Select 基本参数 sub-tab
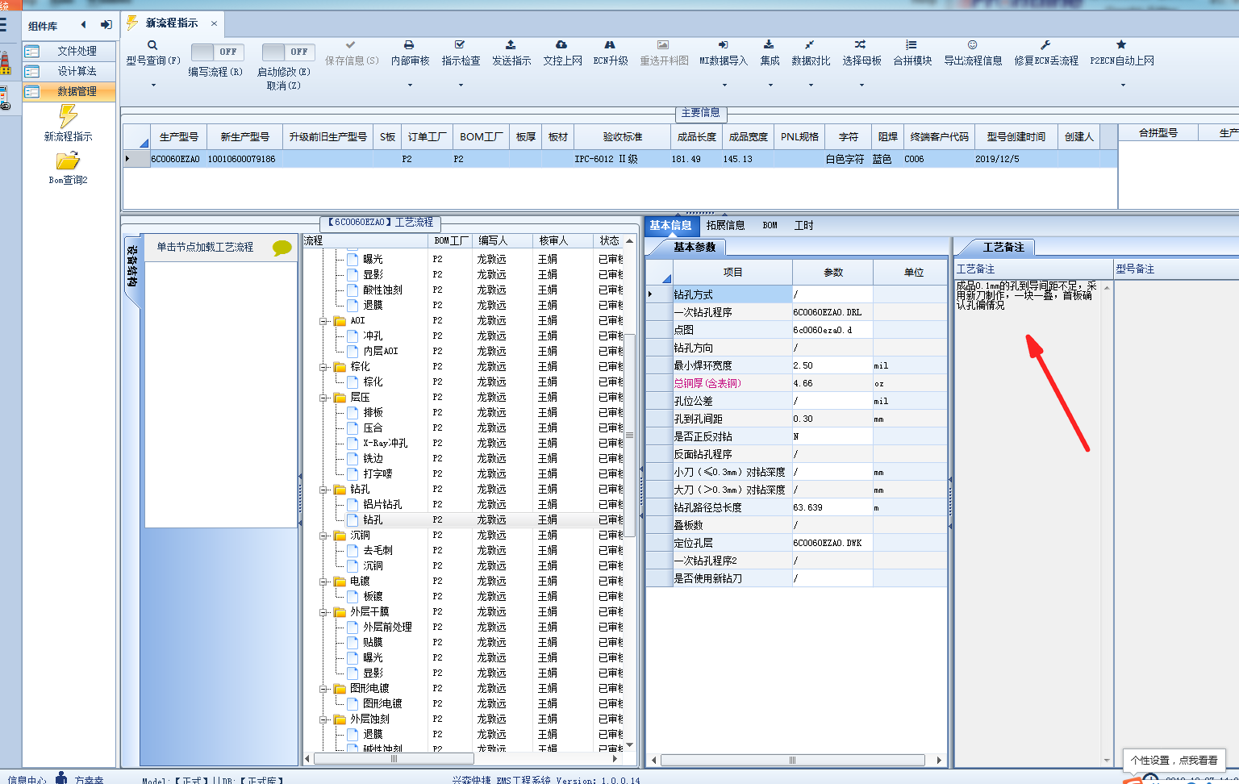This screenshot has height=784, width=1239. 694,247
